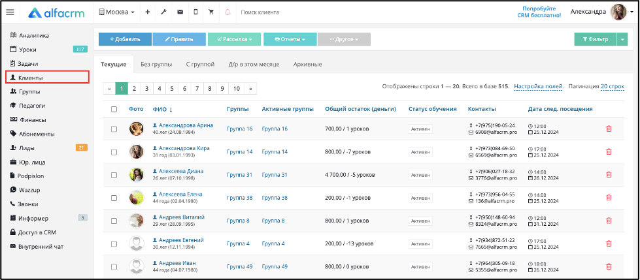Click the wrench settings icon in top bar
640x280 pixels.
click(163, 12)
